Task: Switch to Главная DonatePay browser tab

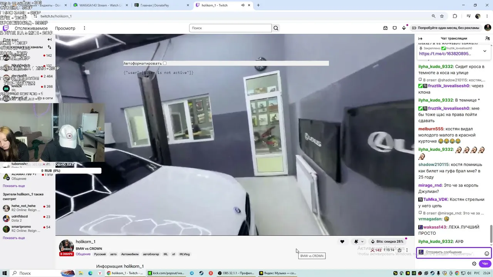Action: pos(161,5)
